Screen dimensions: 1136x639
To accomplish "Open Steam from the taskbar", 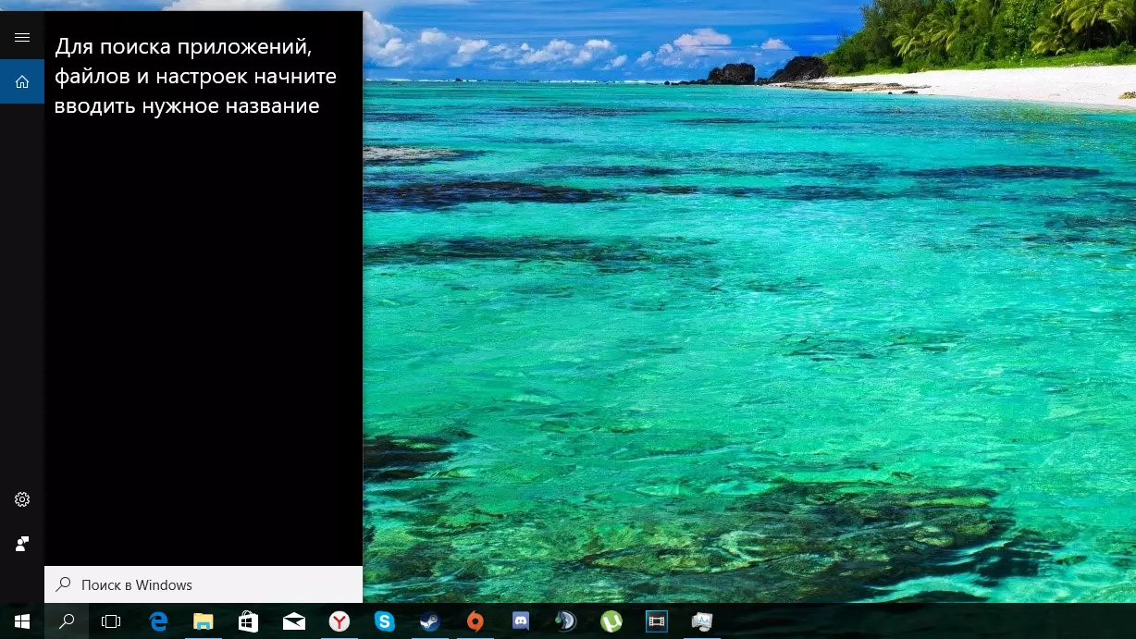I will 430,621.
